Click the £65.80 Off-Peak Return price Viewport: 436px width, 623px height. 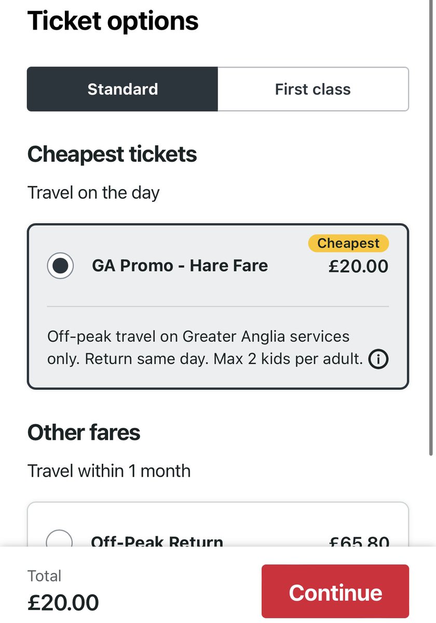(x=359, y=541)
